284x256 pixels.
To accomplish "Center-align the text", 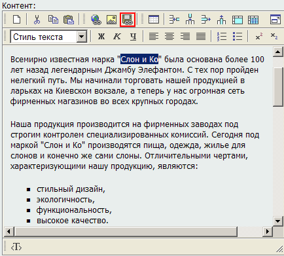I will (x=169, y=37).
